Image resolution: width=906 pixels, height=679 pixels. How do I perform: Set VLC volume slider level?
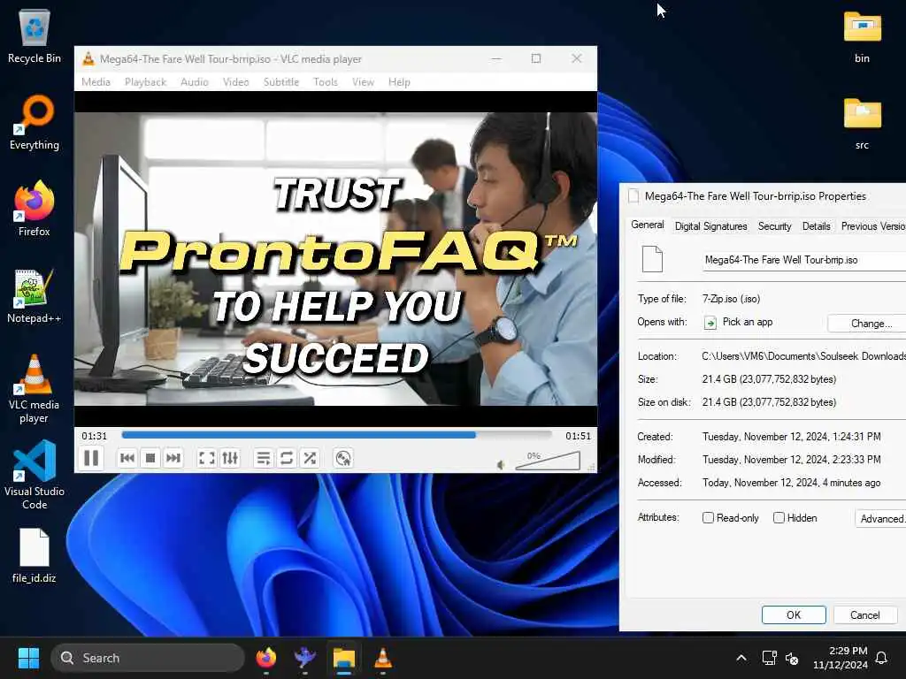point(548,461)
